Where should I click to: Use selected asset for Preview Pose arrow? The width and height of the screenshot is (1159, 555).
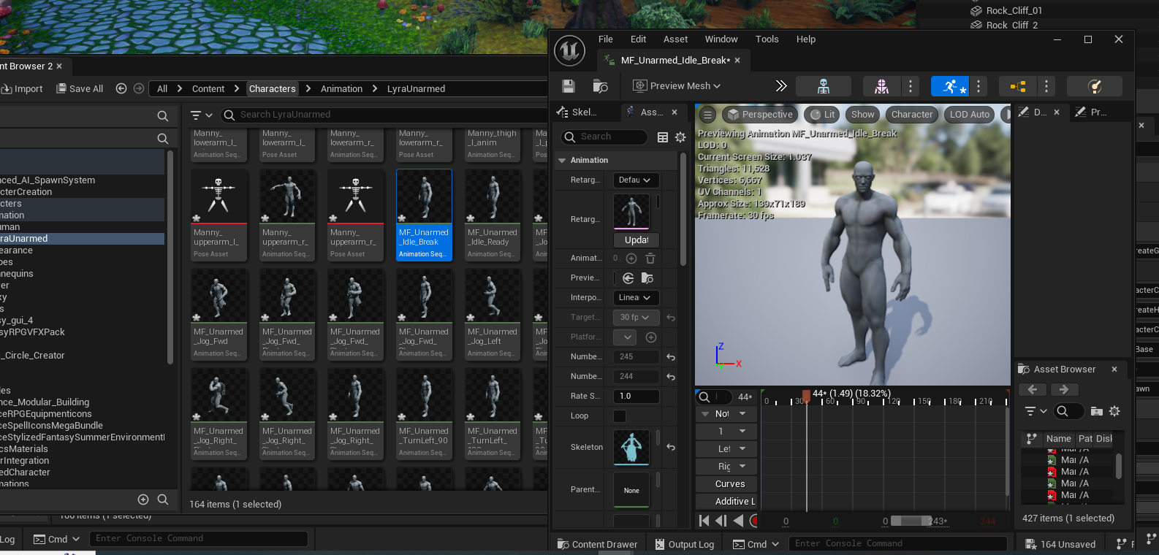click(x=628, y=278)
